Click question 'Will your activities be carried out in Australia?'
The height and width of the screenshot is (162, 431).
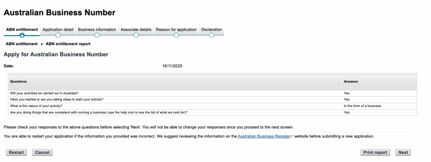click(x=44, y=93)
